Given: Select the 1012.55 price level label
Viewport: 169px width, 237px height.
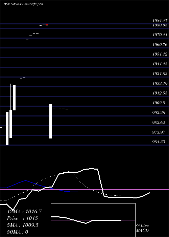Looking at the screenshot, I should tap(160, 93).
